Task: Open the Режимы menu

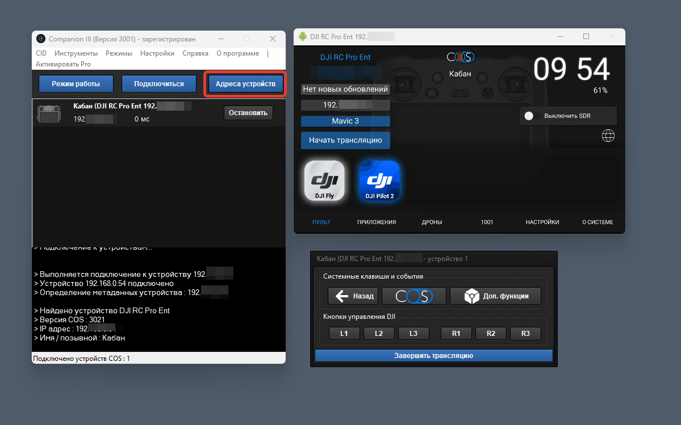Action: click(119, 53)
